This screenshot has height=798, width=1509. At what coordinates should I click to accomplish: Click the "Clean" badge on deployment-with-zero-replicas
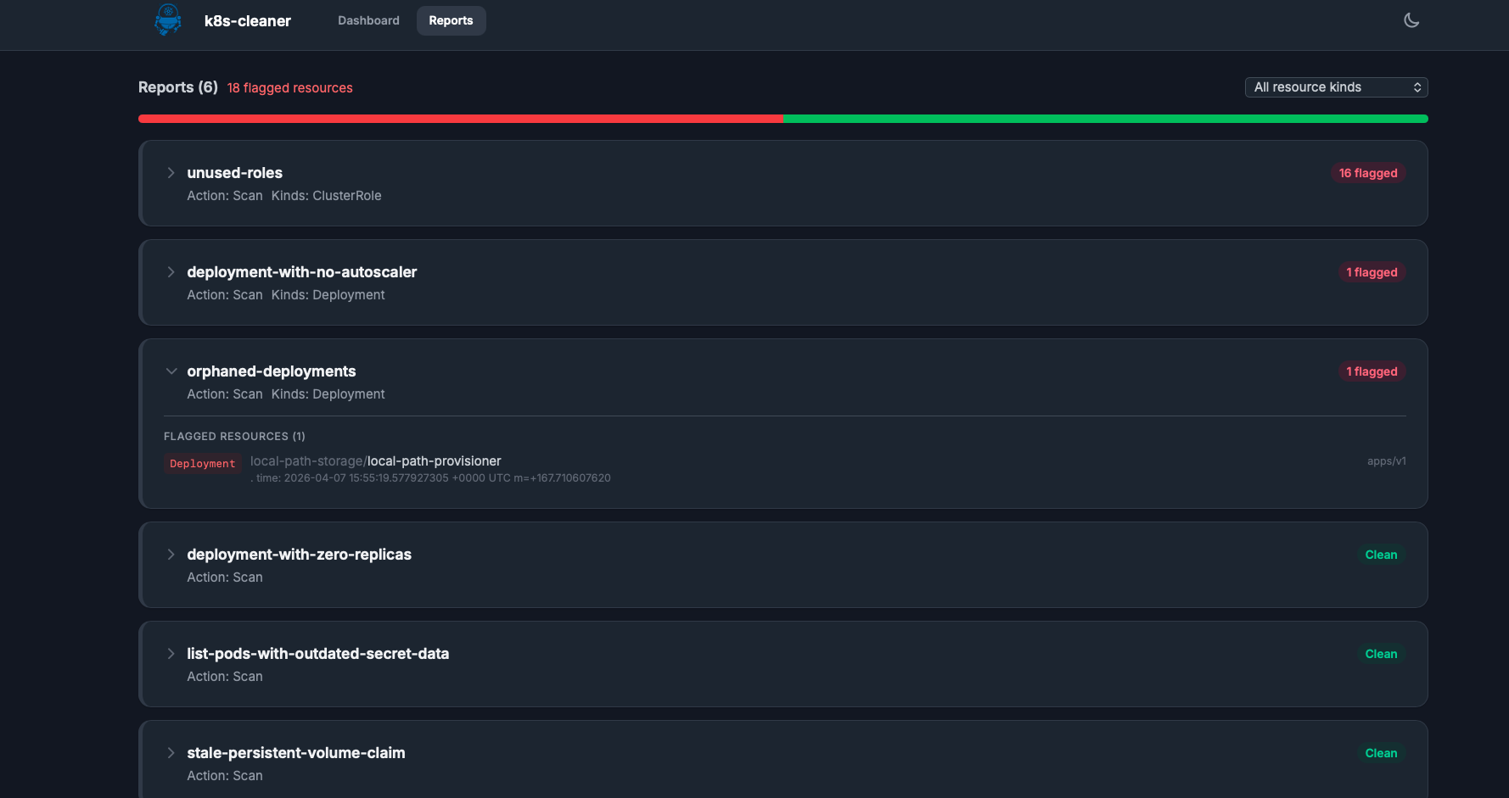1381,555
